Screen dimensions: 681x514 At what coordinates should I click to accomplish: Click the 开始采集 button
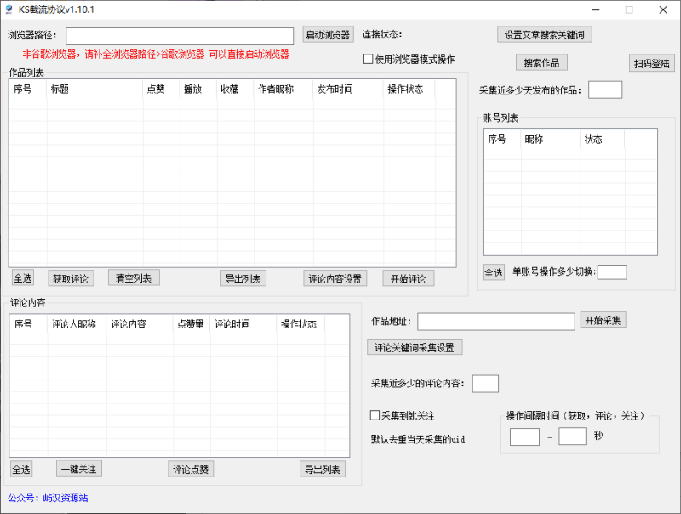click(x=604, y=321)
